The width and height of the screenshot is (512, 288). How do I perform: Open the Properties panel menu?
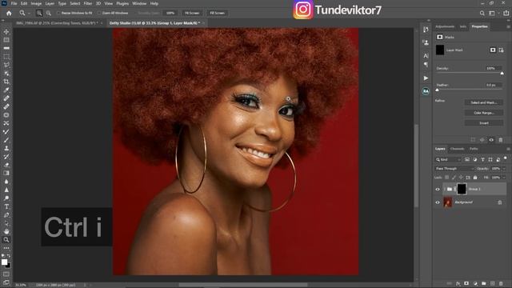coord(508,26)
